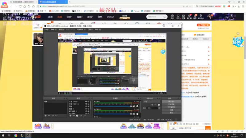Open the Douyu 首页 home link
The image size is (246, 138).
coord(50,17)
